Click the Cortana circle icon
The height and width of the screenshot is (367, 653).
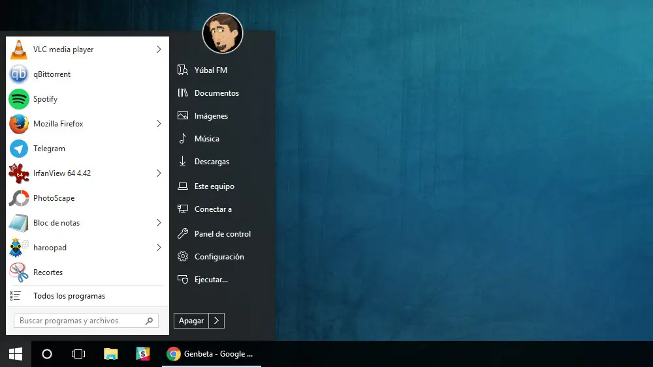(x=47, y=354)
